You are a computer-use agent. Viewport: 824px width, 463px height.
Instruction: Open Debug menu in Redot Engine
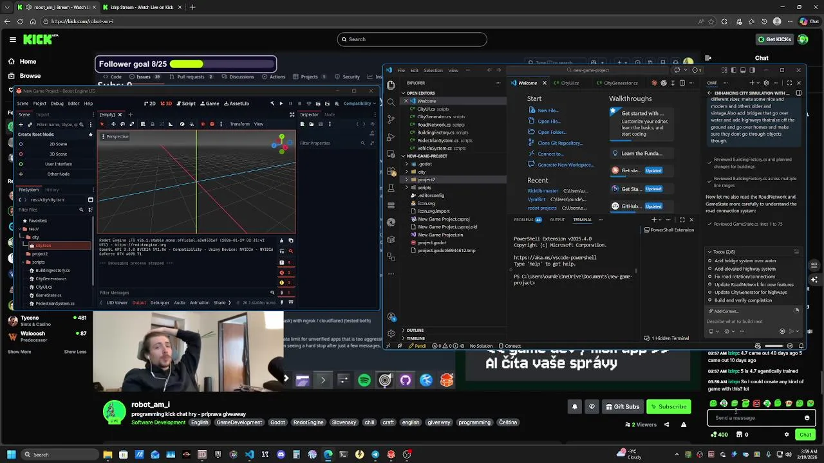click(x=57, y=104)
